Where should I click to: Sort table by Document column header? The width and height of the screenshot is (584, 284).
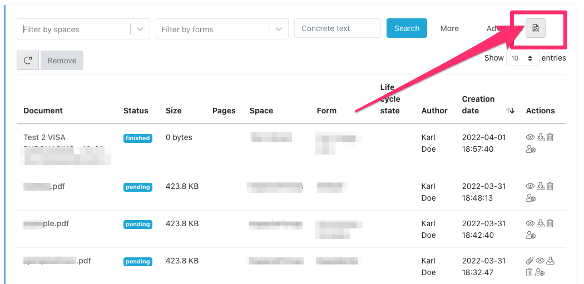click(43, 111)
